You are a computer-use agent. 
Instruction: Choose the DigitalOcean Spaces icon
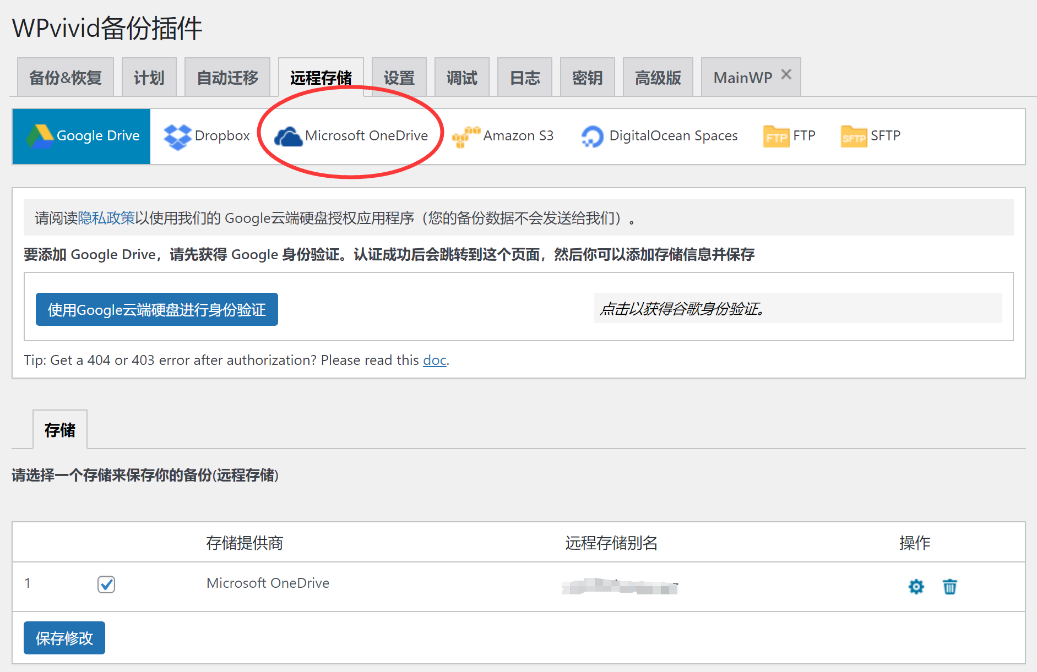[x=592, y=136]
